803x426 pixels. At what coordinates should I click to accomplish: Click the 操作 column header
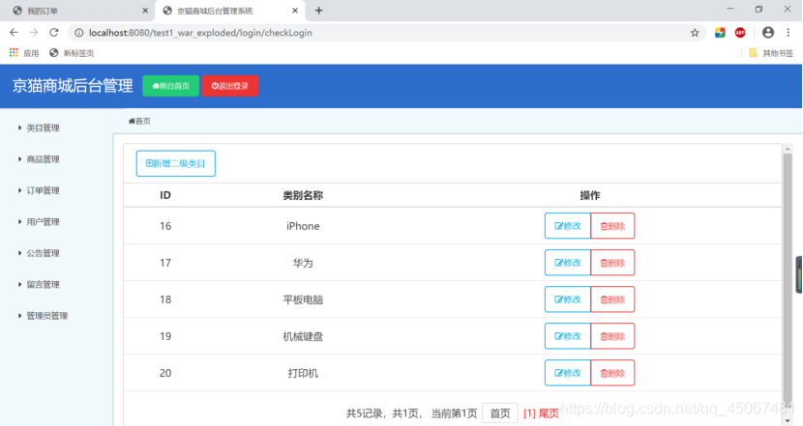[x=589, y=195]
